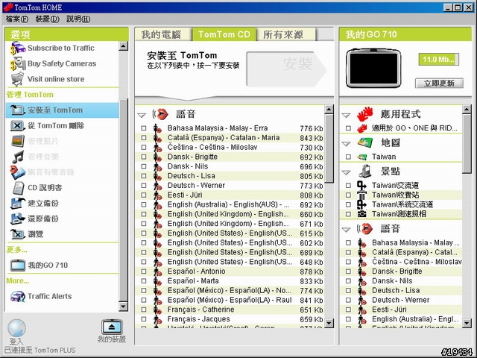Image resolution: width=477 pixels, height=358 pixels.
Task: Collapse the 語音 section in device panel
Action: [x=346, y=230]
